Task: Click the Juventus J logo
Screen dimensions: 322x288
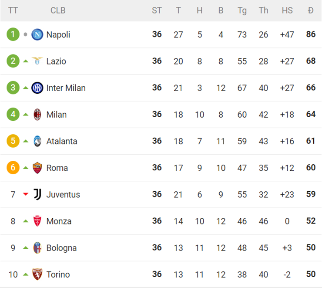Action: (x=37, y=194)
